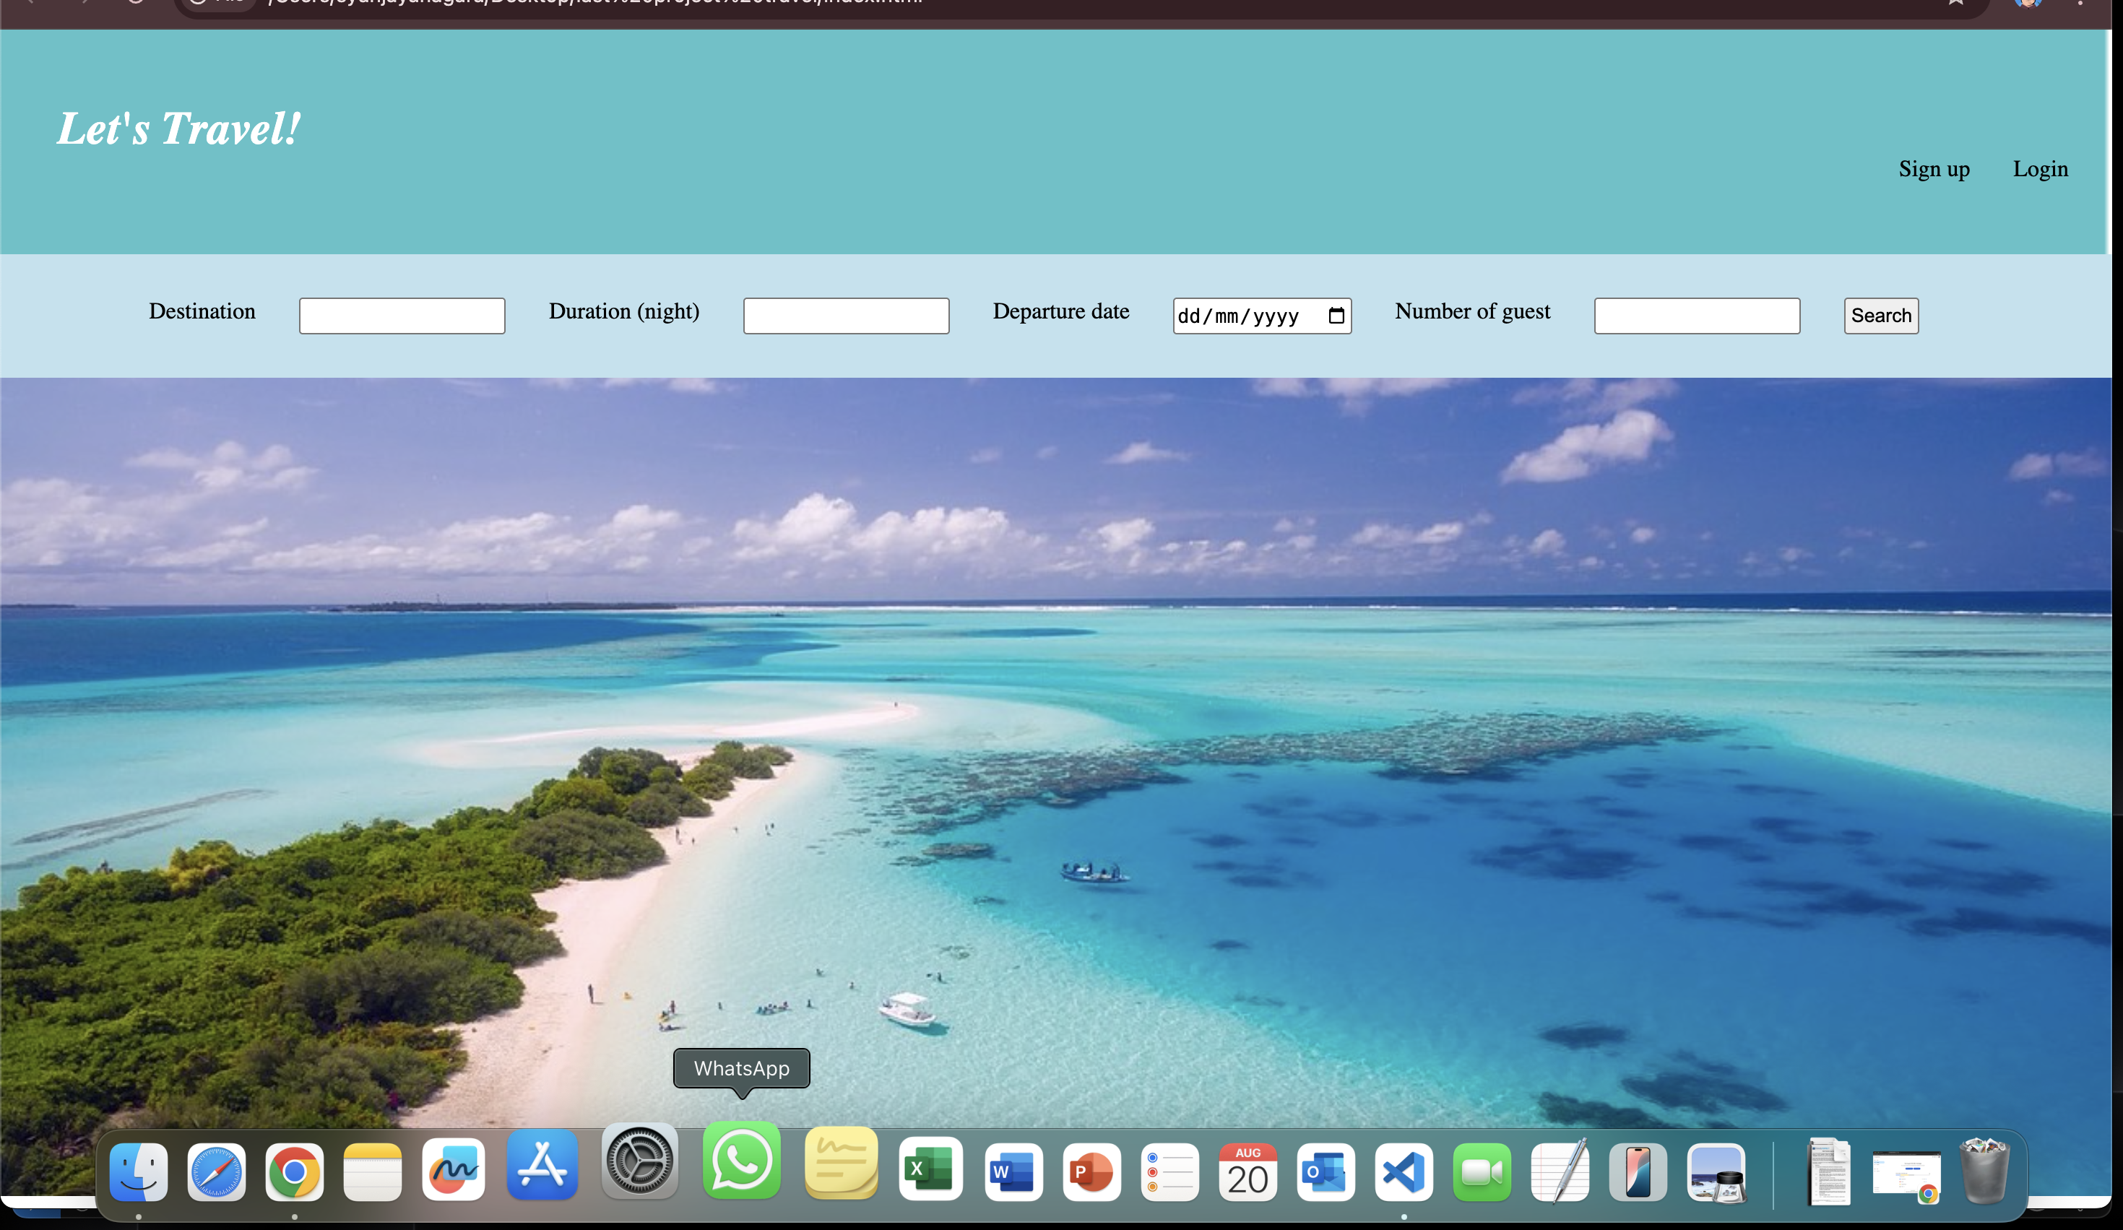Open the Reminders app in dock

(x=1169, y=1172)
